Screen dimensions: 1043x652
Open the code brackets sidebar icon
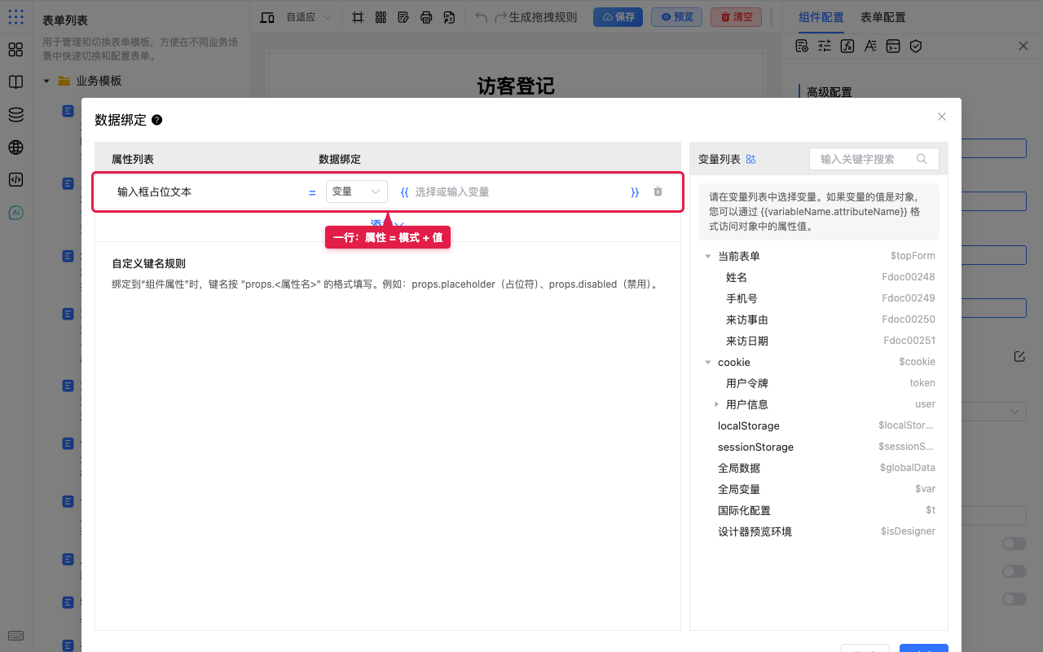15,180
